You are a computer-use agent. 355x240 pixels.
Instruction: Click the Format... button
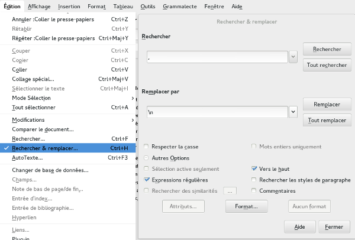[246, 207]
